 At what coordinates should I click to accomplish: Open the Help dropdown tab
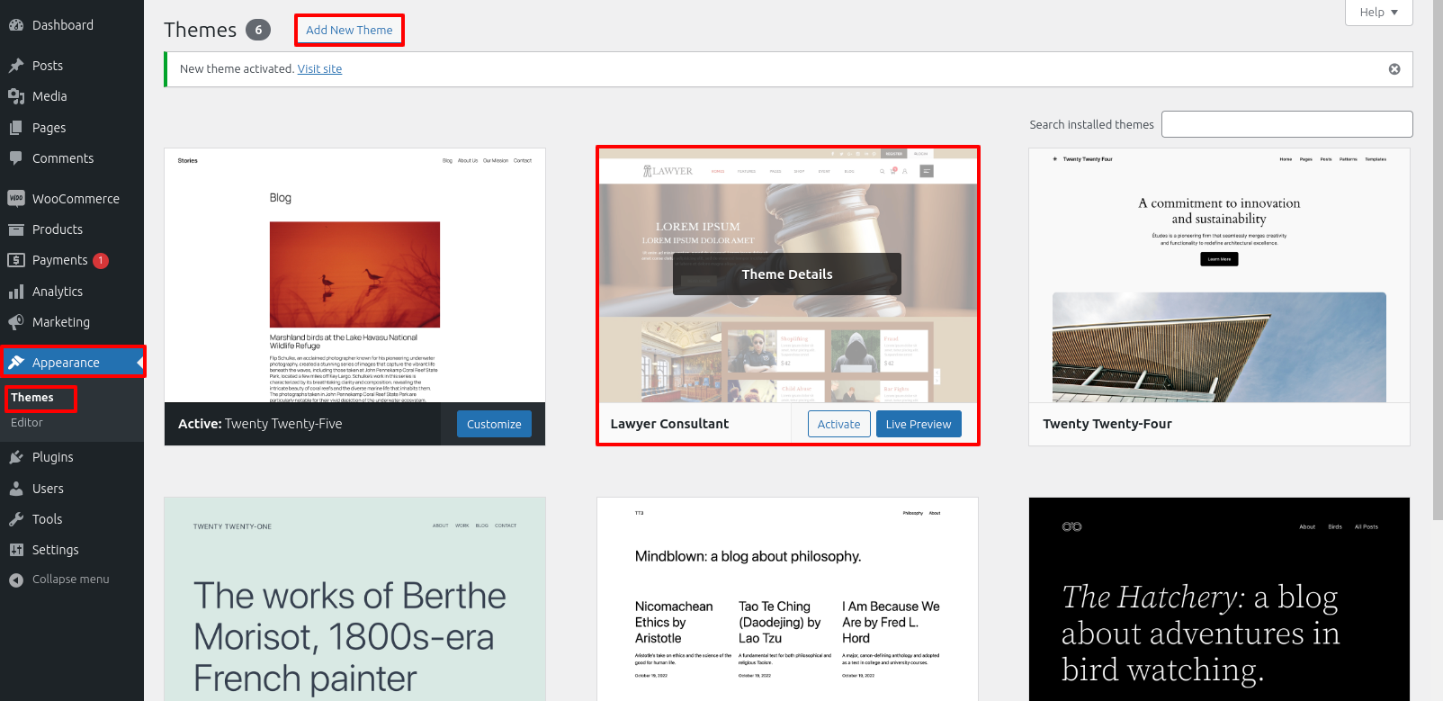coord(1379,13)
